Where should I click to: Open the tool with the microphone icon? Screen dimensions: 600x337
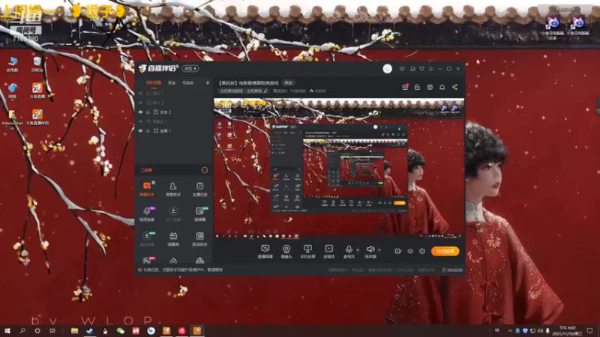coord(146,214)
